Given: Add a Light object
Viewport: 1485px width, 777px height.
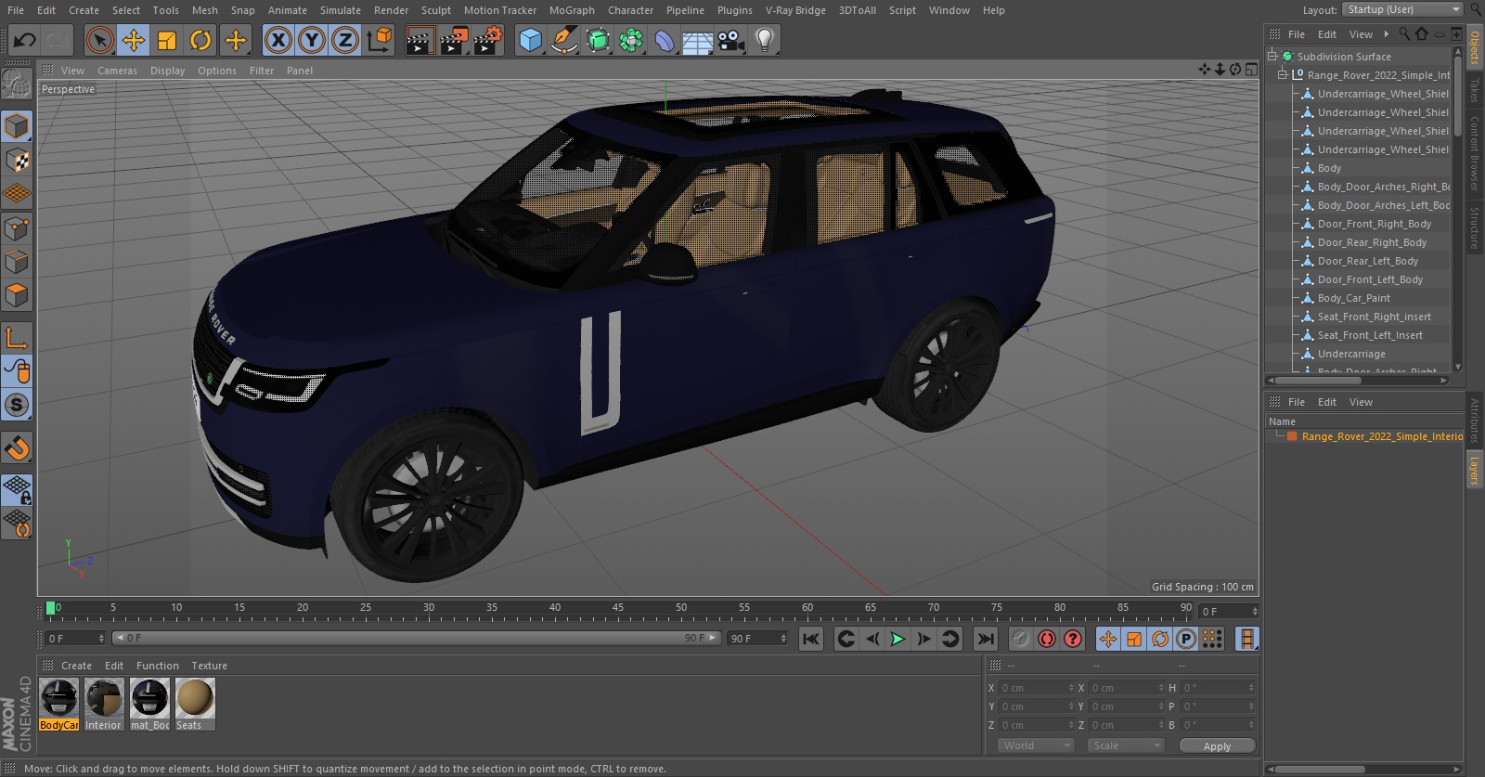Looking at the screenshot, I should point(765,40).
